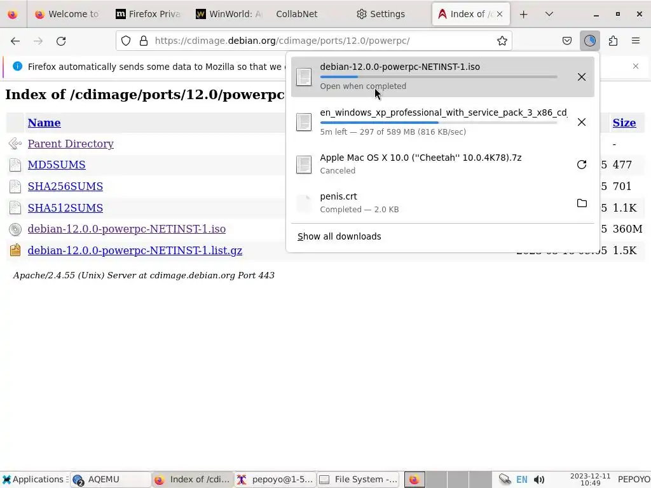This screenshot has height=488, width=651.
Task: Open the debian-12.0.0-powerpc-NETINST-1.list.gz link
Action: point(135,250)
